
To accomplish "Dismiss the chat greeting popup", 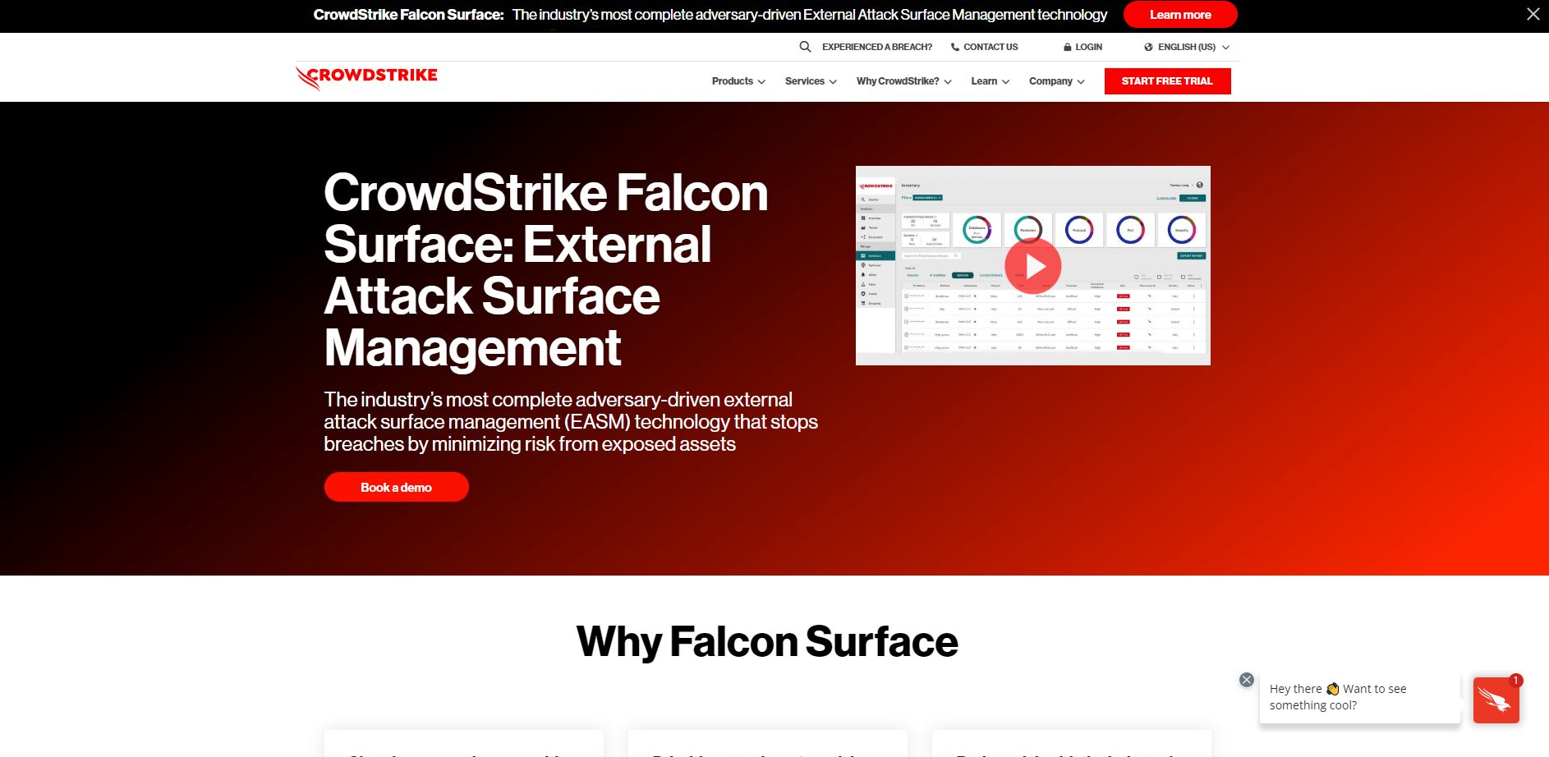I will (x=1246, y=680).
